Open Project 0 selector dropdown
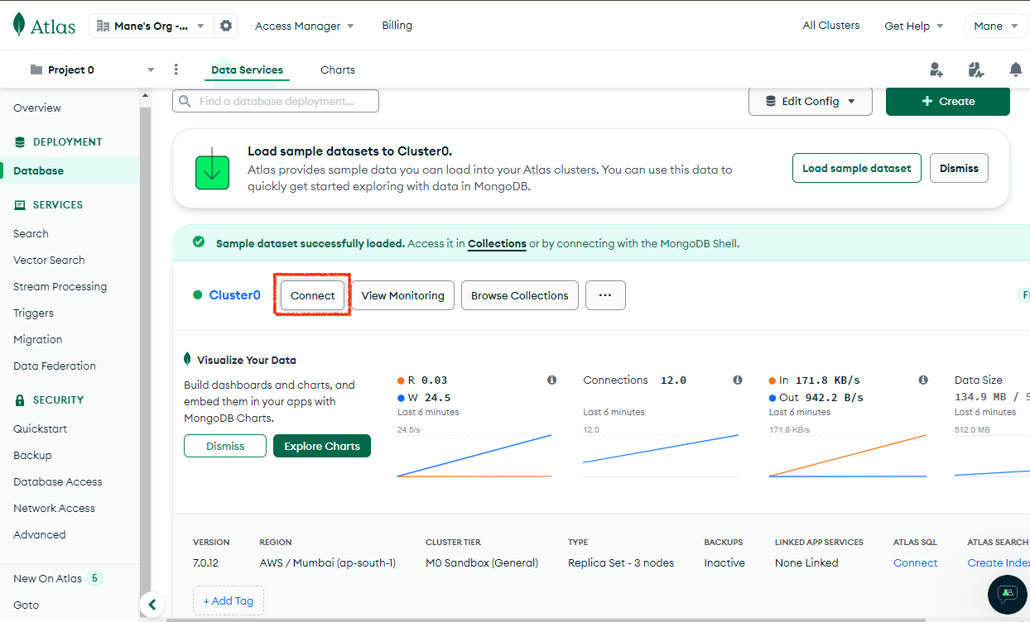Viewport: 1030px width, 622px height. 92,69
